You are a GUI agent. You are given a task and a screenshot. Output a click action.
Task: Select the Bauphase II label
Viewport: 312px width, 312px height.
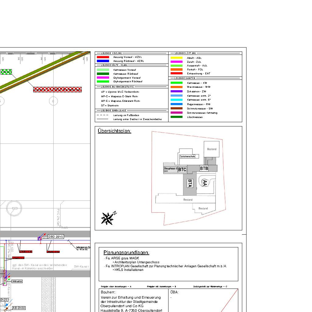(171, 169)
